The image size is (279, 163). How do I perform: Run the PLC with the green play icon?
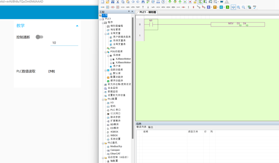(185, 2)
